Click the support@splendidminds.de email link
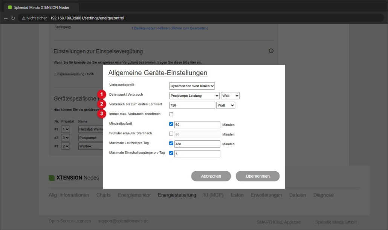This screenshot has width=388, height=230. [123, 221]
